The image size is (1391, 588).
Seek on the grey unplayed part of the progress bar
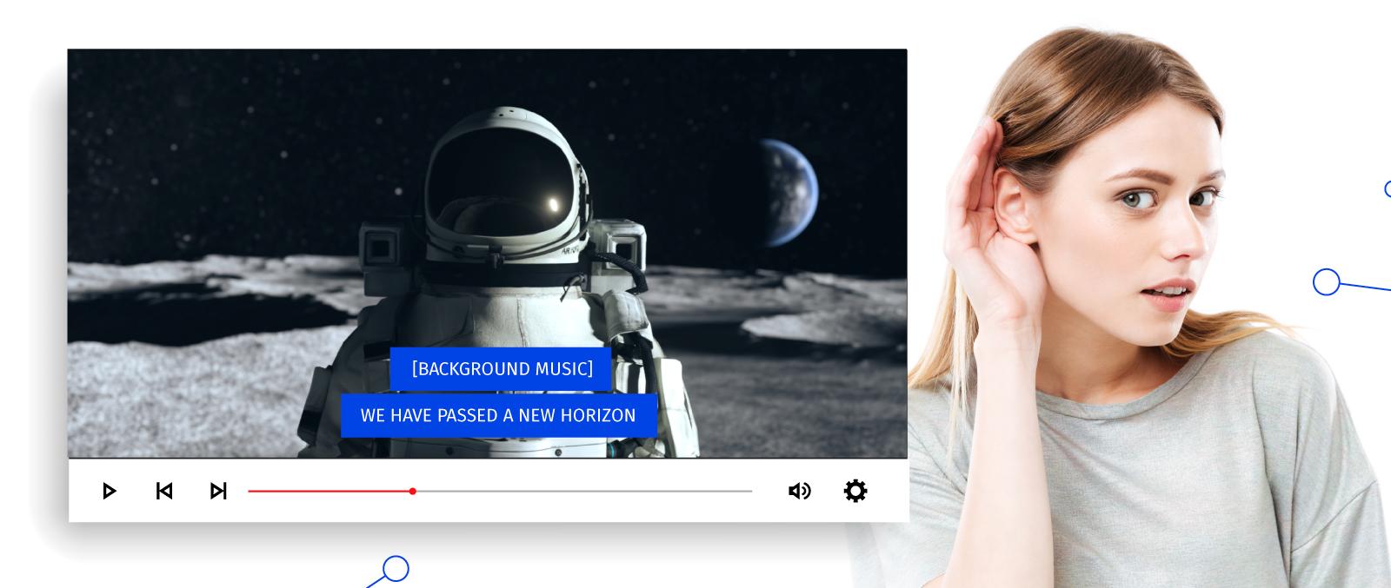coord(584,491)
